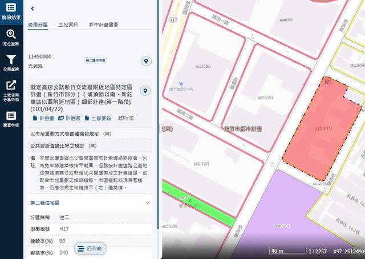Switch to the 使用分區 tab
The height and width of the screenshot is (259, 365).
38,25
